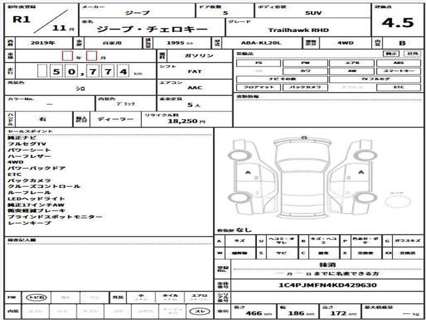Click the キズ legend cell
Screen dimensions: 426x320
click(240, 241)
